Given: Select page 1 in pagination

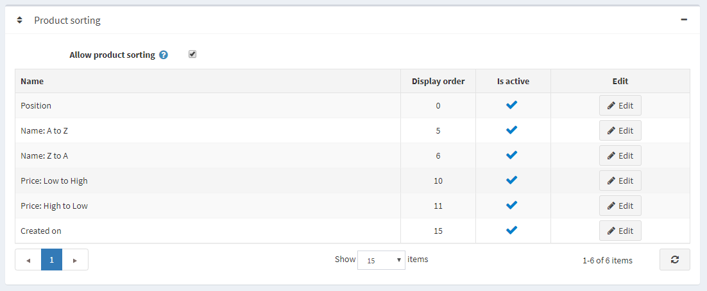Looking at the screenshot, I should tap(51, 260).
